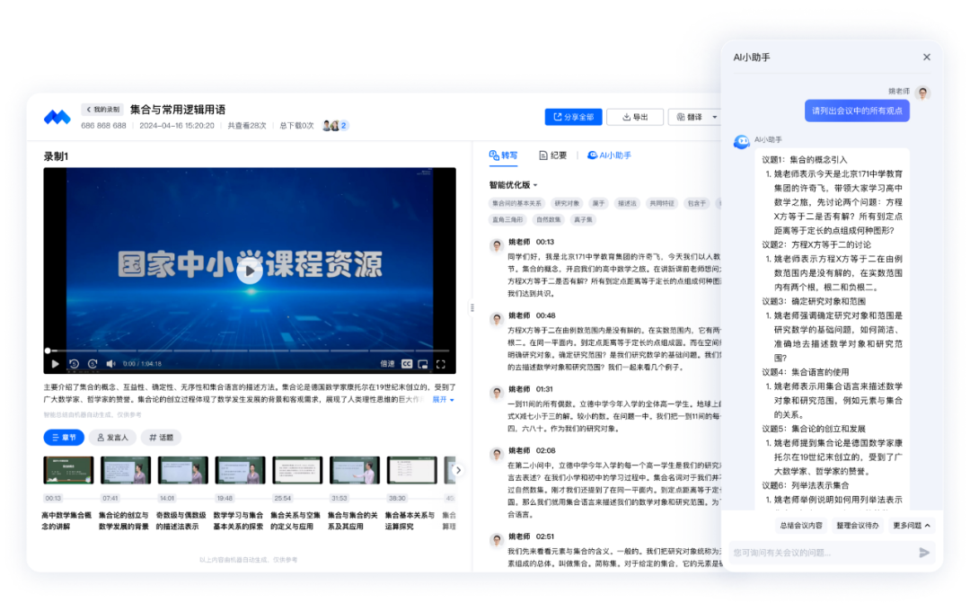This screenshot has width=970, height=612.
Task: Close the AI小助手 panel
Action: tap(927, 57)
